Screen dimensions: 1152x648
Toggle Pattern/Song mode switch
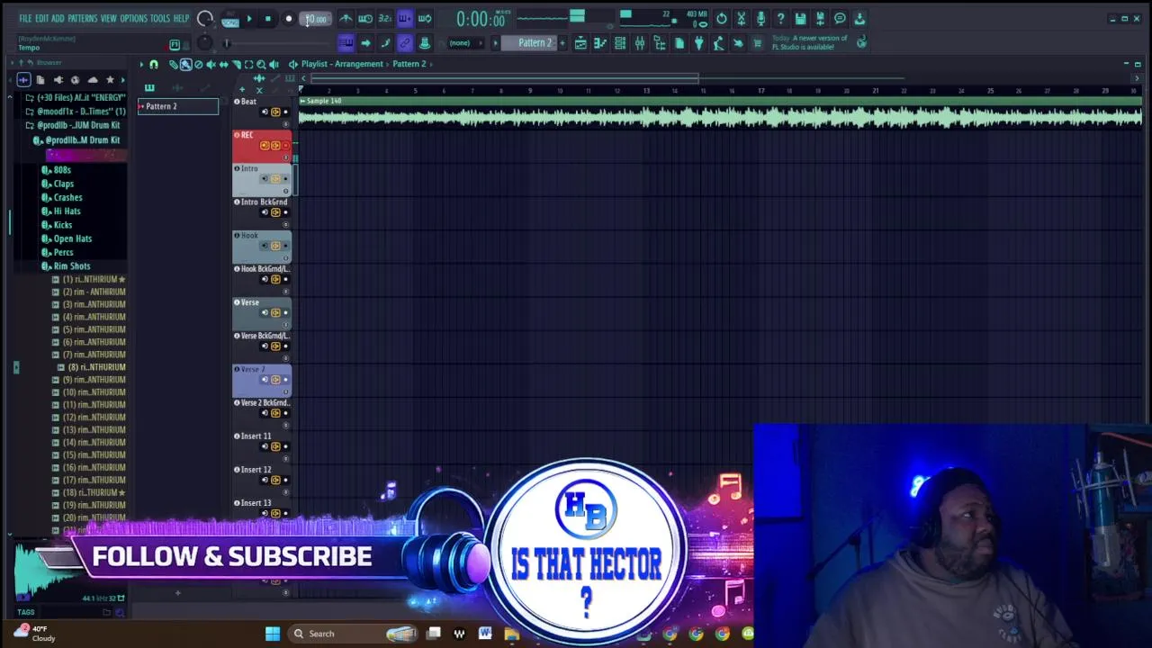pos(230,19)
